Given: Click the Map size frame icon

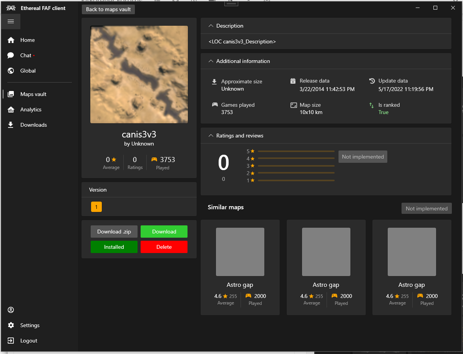Looking at the screenshot, I should click(x=294, y=105).
